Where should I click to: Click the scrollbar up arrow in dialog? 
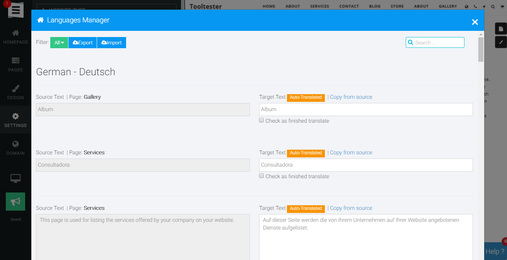(x=481, y=34)
